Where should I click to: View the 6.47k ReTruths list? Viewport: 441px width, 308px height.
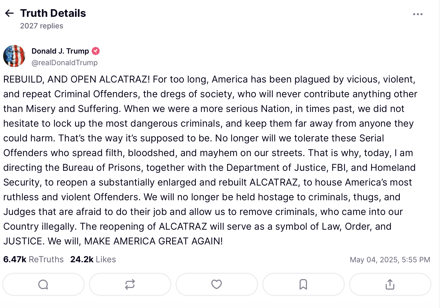[33, 259]
